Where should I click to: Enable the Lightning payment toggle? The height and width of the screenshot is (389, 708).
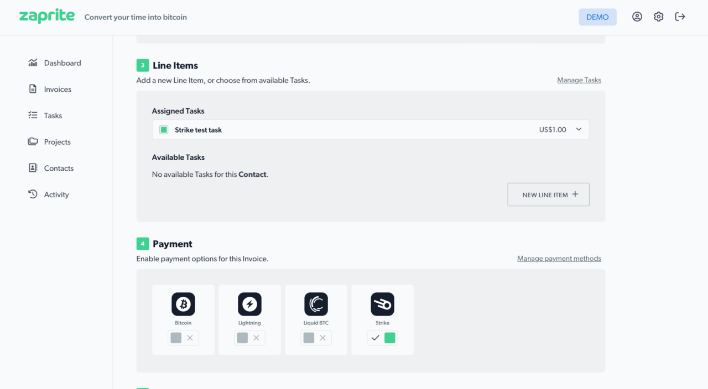tap(249, 338)
